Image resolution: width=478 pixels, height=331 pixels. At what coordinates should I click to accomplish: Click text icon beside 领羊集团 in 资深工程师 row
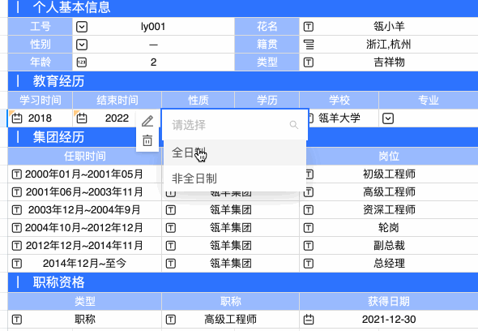(171, 210)
